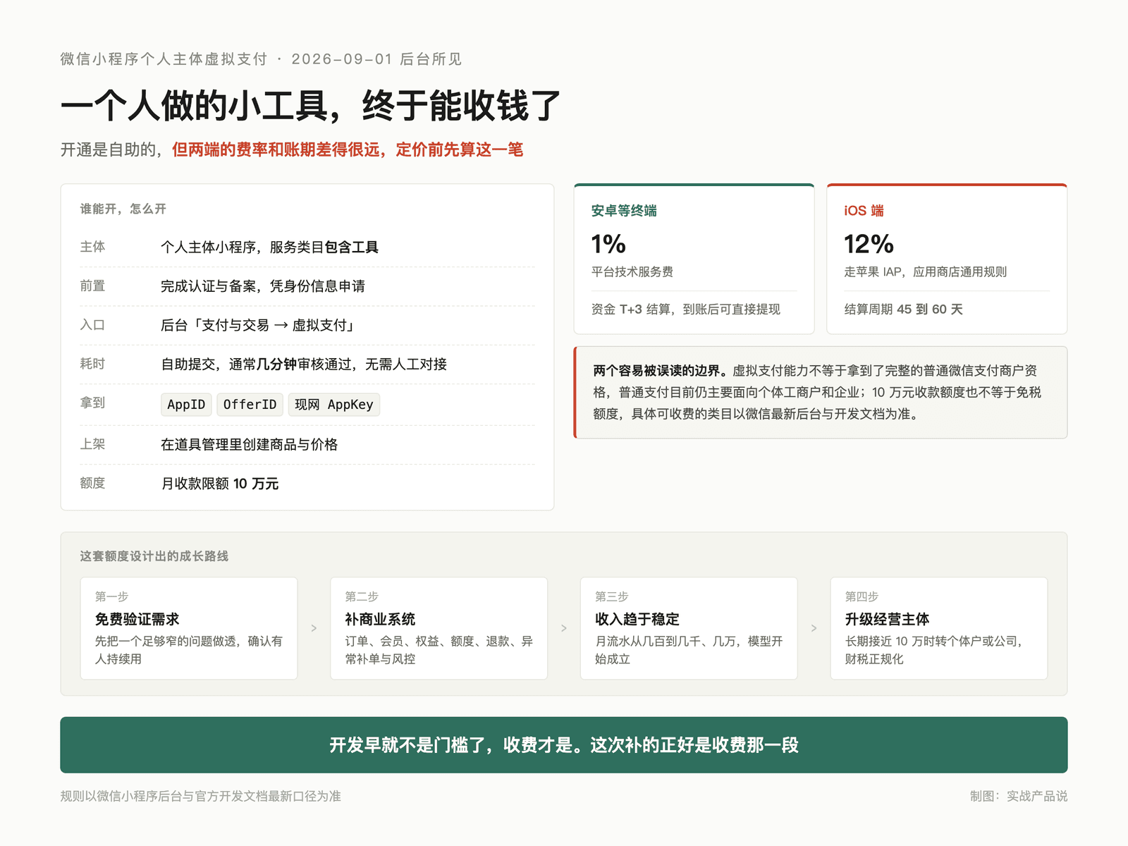Click the AppID code tag
Image resolution: width=1128 pixels, height=846 pixels.
tap(186, 405)
